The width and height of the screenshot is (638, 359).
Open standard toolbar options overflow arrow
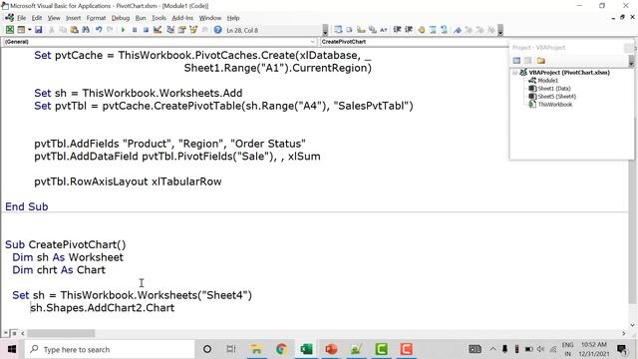[x=325, y=30]
